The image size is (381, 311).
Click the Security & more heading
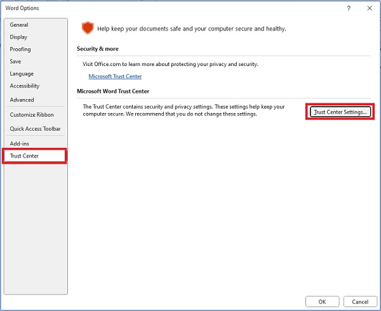[98, 49]
